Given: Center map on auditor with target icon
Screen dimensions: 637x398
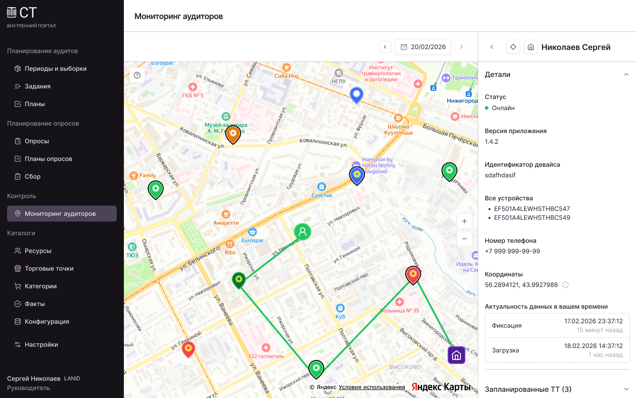Looking at the screenshot, I should (x=513, y=47).
